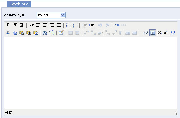
Task: Select the Textblock tab
Action: (19, 4)
